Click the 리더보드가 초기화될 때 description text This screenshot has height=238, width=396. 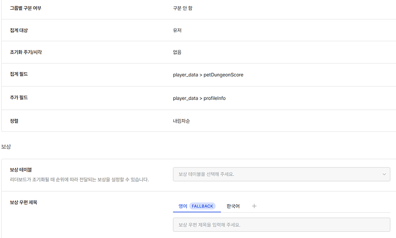(79, 180)
